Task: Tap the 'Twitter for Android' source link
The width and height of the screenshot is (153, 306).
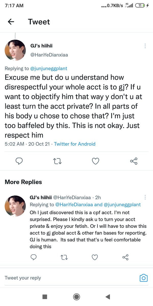Action: click(x=74, y=144)
